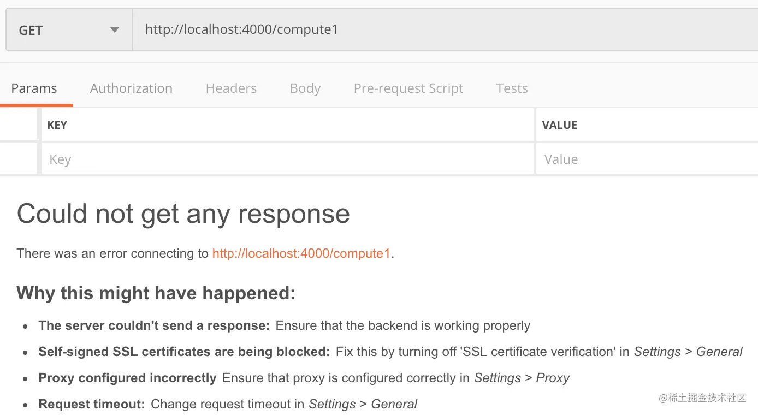Click the "Settings > Proxy" text

[522, 378]
